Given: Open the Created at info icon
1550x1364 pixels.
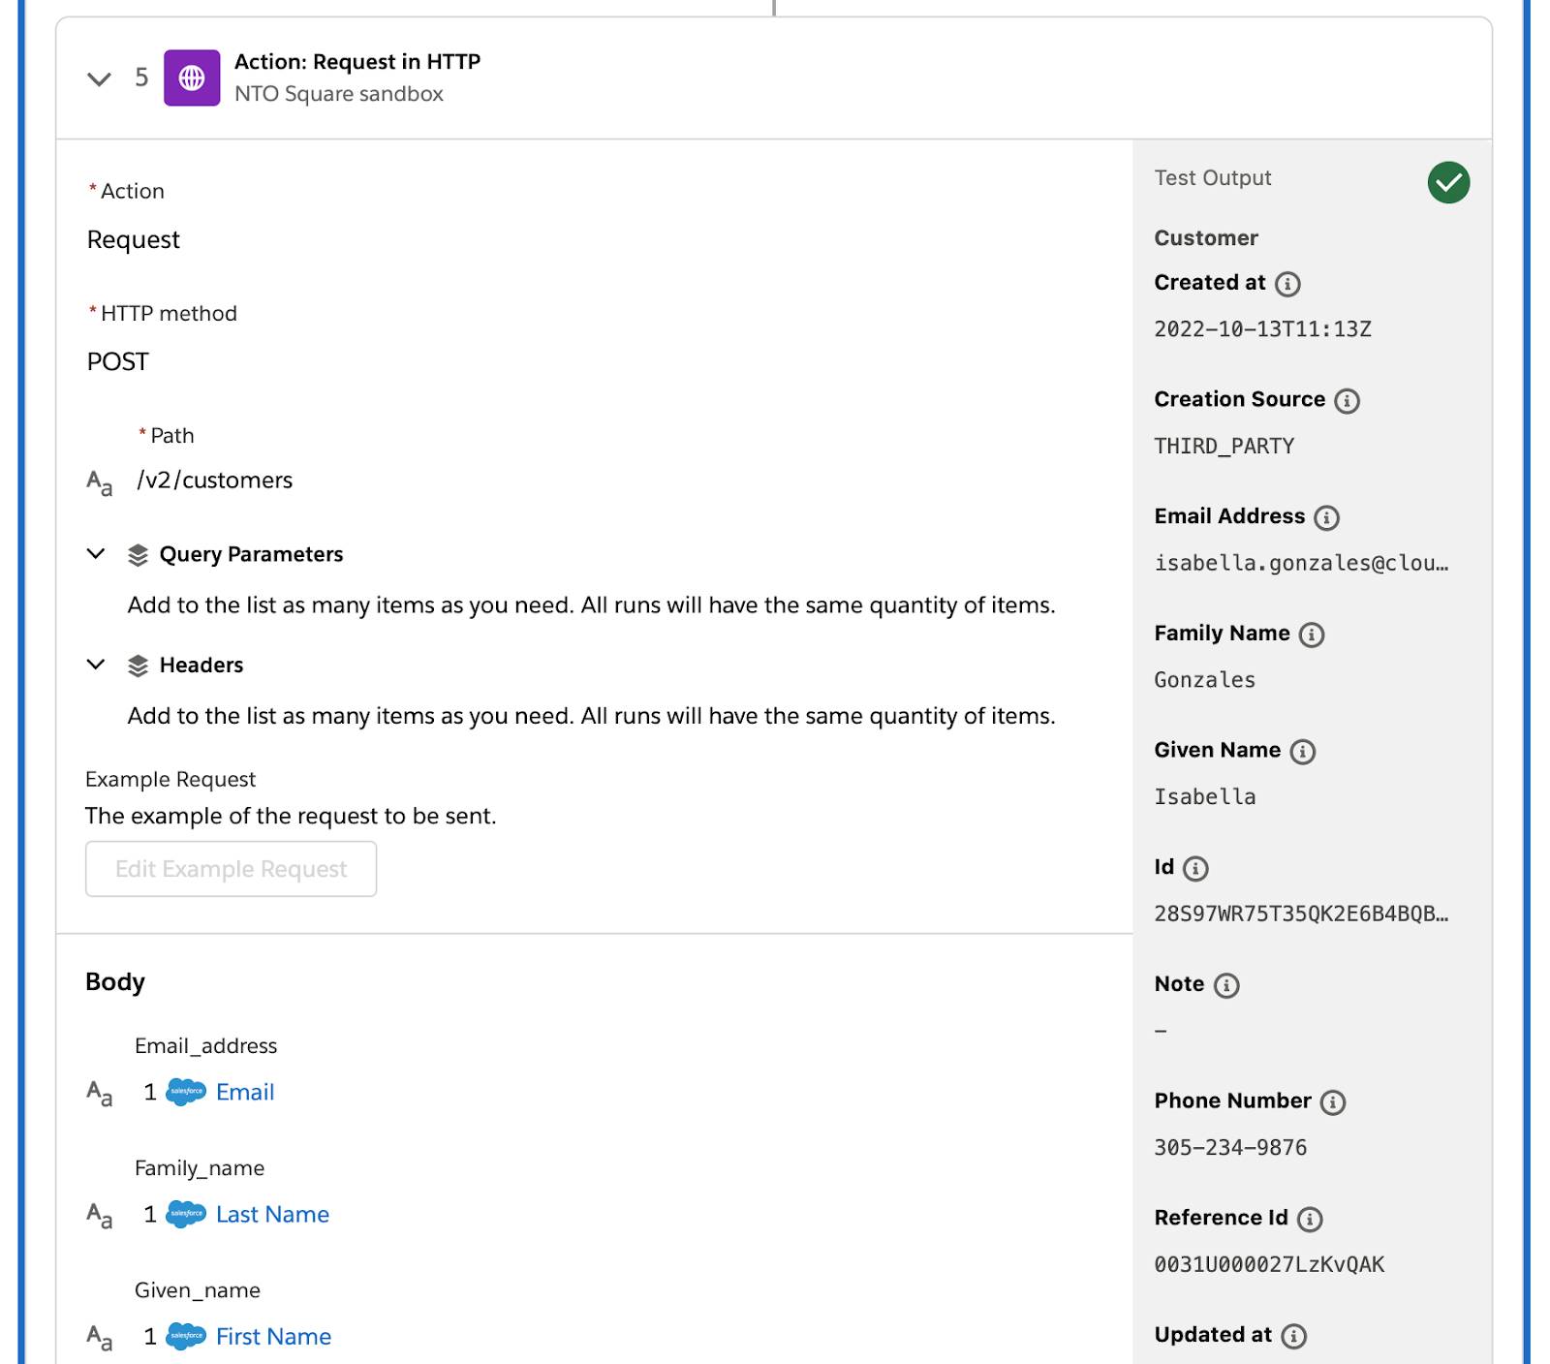Looking at the screenshot, I should (x=1287, y=284).
